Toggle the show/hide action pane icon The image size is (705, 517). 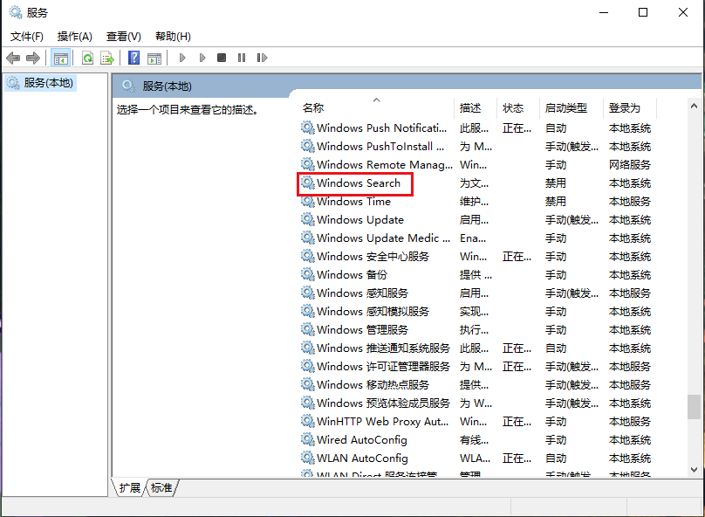point(154,58)
